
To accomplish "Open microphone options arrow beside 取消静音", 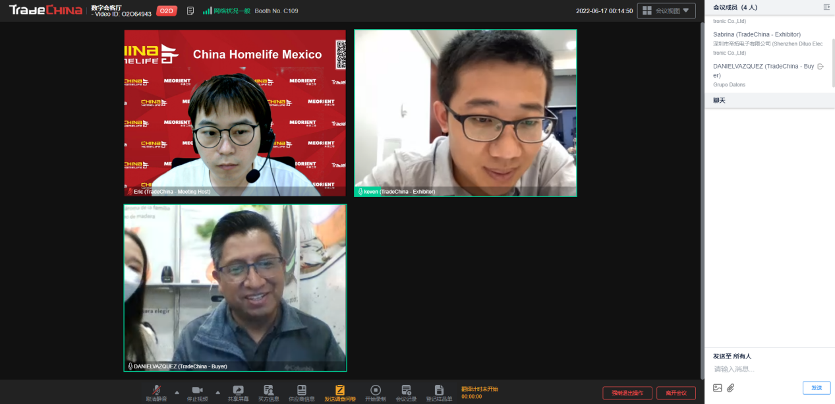I will pyautogui.click(x=177, y=392).
